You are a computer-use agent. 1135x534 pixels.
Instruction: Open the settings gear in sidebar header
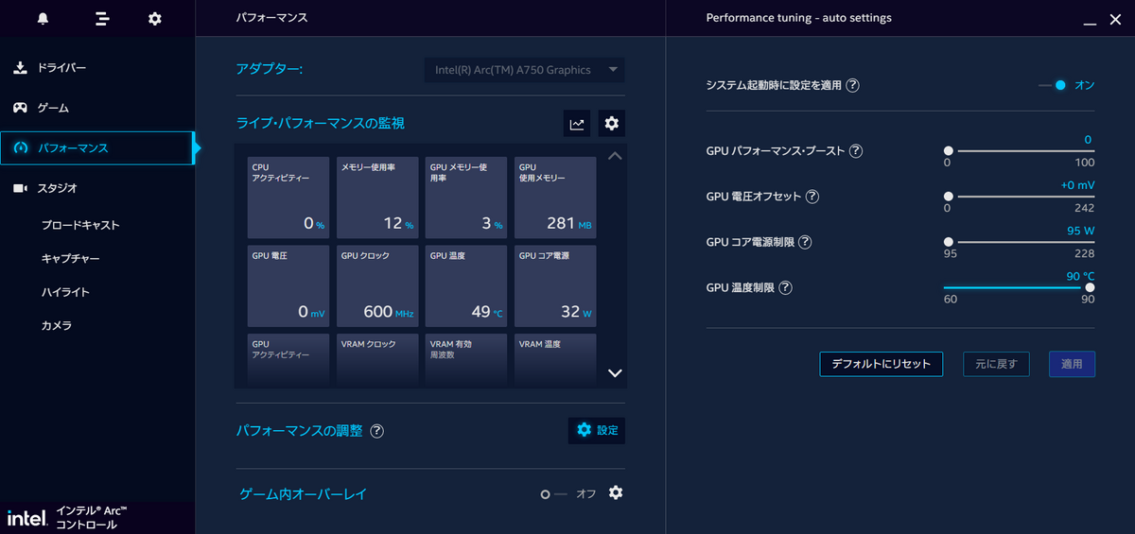[x=155, y=19]
